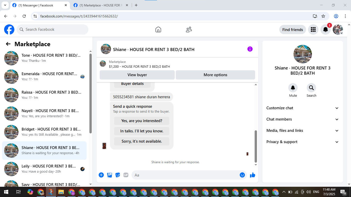
Task: Open a new browser tab
Action: point(136,5)
